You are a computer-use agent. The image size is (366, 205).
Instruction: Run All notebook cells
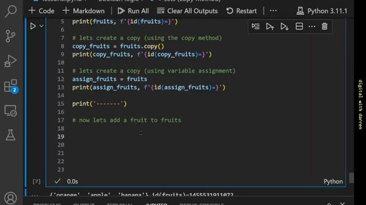coord(133,11)
